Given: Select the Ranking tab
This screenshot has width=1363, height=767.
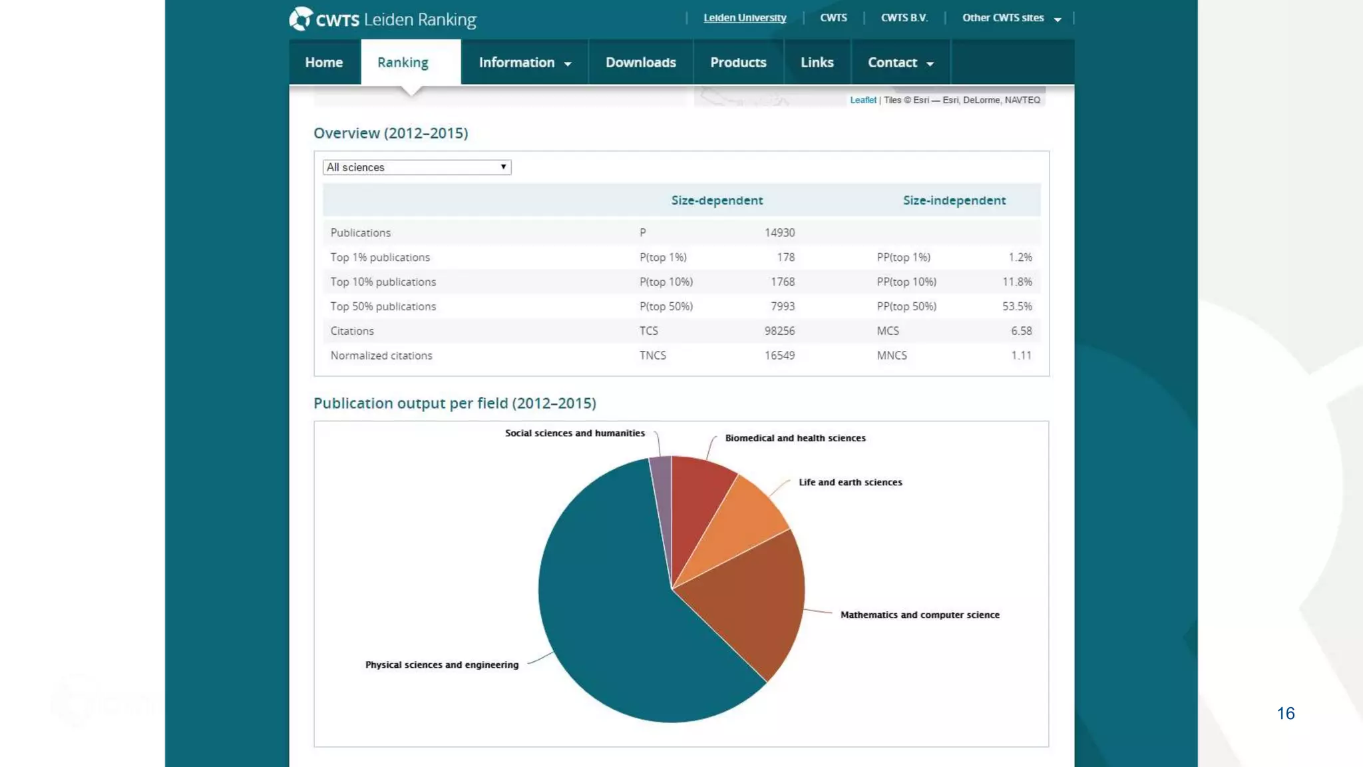Looking at the screenshot, I should click(x=403, y=63).
